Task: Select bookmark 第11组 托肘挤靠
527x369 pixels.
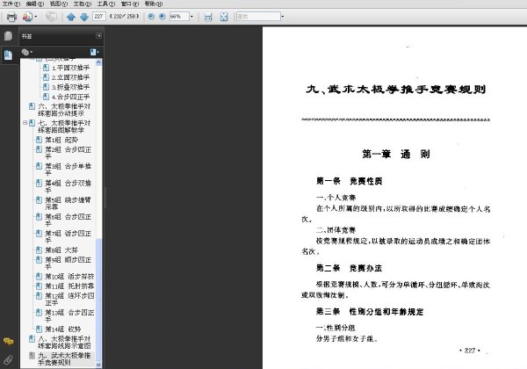Action: click(69, 286)
